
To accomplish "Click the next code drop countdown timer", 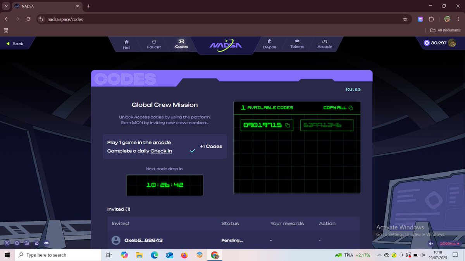I will tap(165, 185).
